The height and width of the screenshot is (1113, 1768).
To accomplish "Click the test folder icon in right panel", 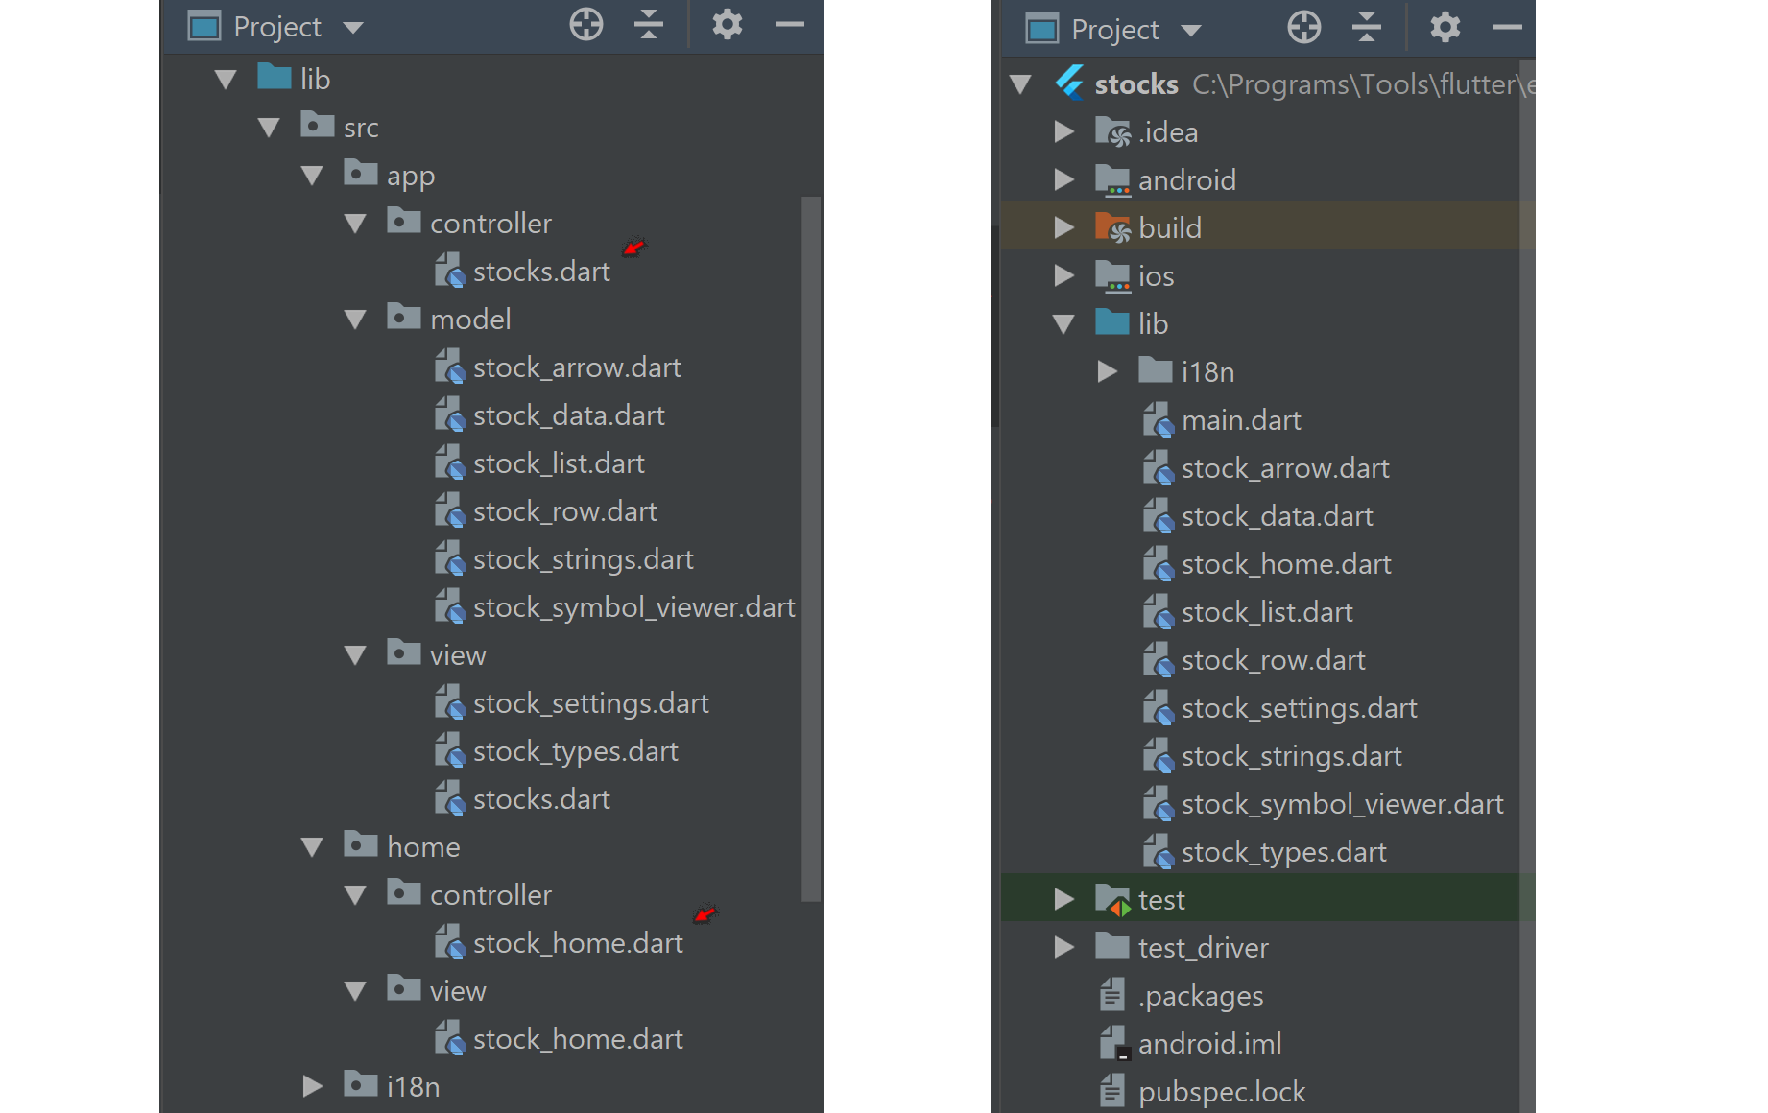I will 1112,899.
